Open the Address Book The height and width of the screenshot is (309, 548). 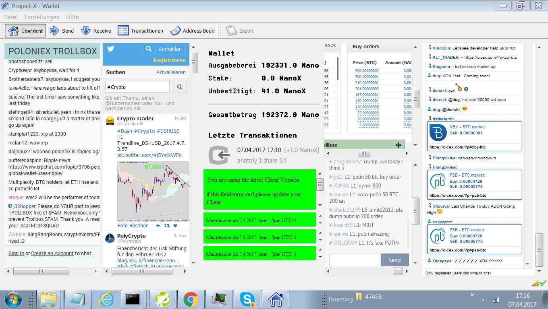pyautogui.click(x=192, y=31)
